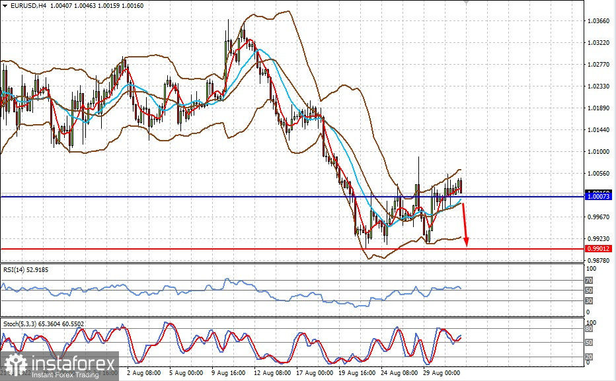Click the 2 Aug 08:00 time label
The width and height of the screenshot is (616, 381).
tap(143, 373)
